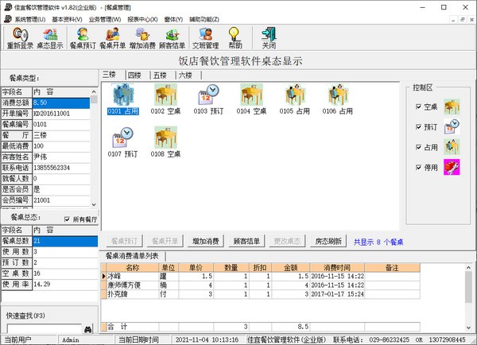Uncheck the 空桌 filter checkbox

pos(418,107)
